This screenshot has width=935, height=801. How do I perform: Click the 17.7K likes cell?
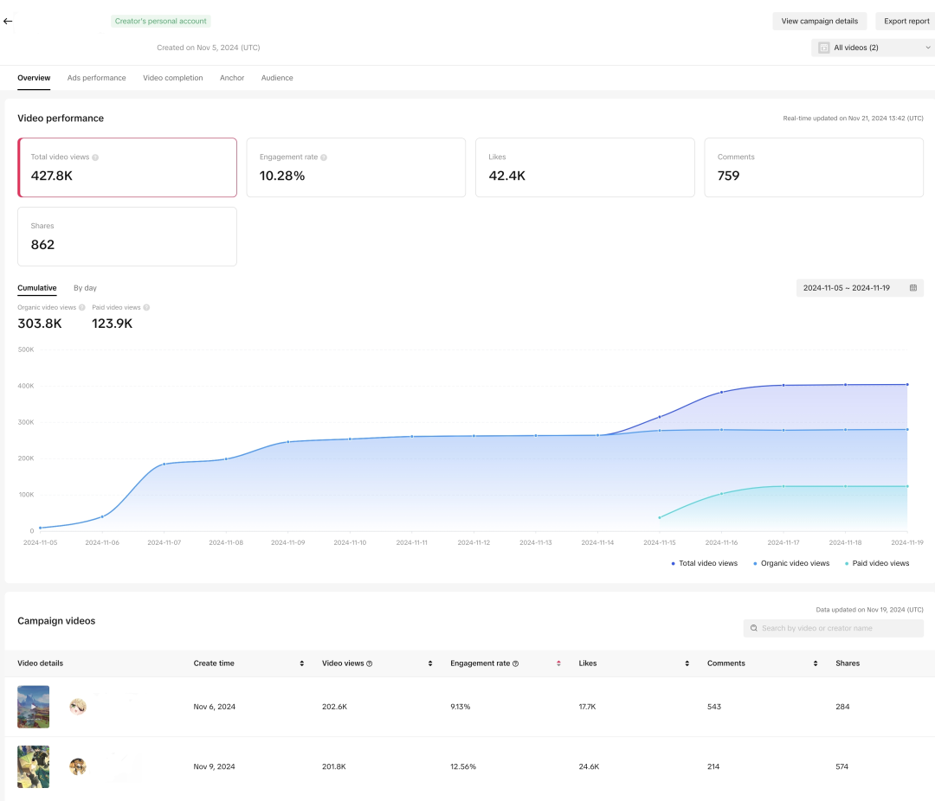(x=587, y=707)
